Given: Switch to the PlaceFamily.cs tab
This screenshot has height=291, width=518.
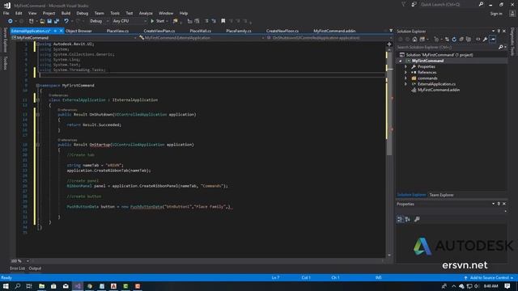Looking at the screenshot, I should pyautogui.click(x=239, y=31).
